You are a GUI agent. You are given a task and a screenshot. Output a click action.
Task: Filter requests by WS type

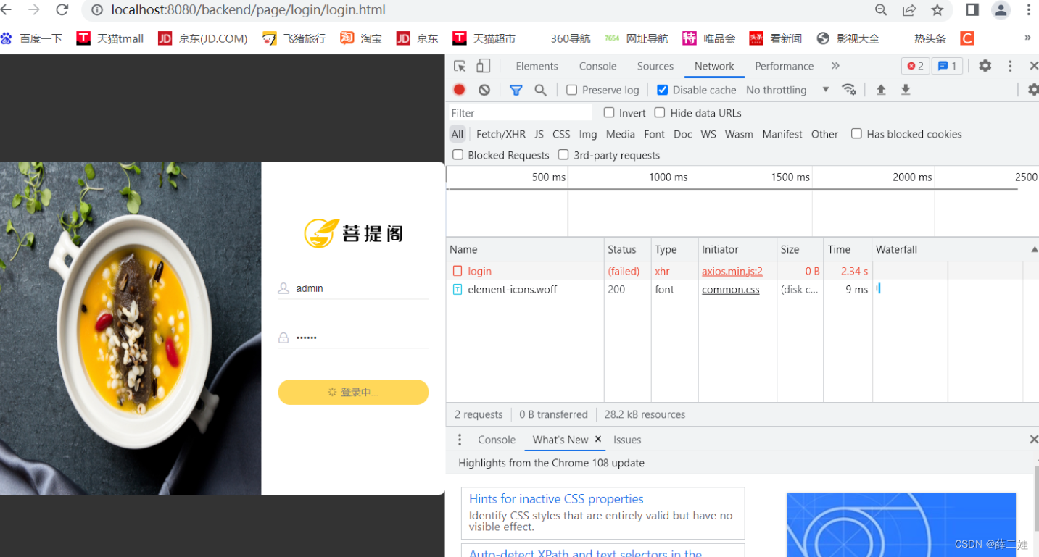(708, 134)
